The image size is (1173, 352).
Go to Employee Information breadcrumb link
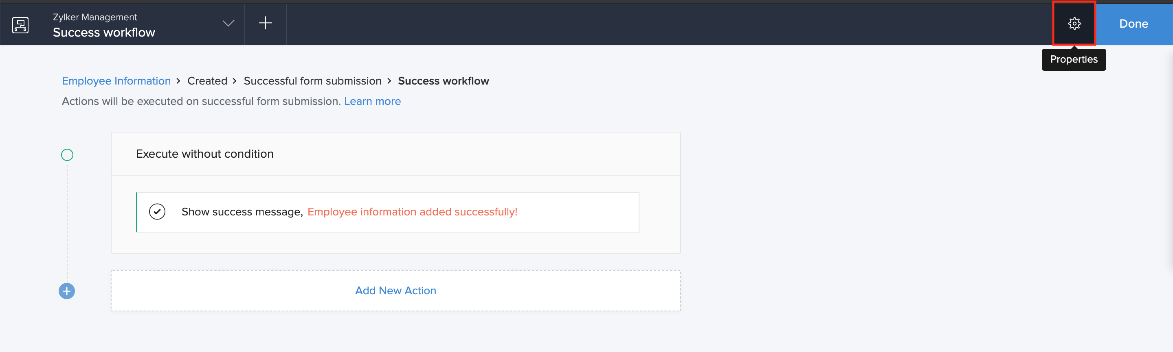116,81
